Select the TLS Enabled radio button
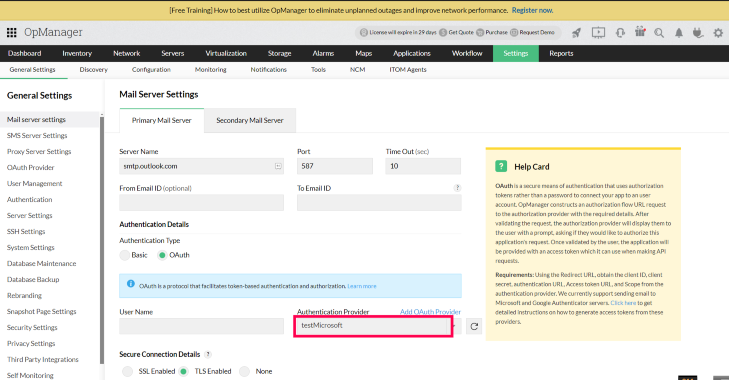Image resolution: width=729 pixels, height=380 pixels. tap(184, 371)
